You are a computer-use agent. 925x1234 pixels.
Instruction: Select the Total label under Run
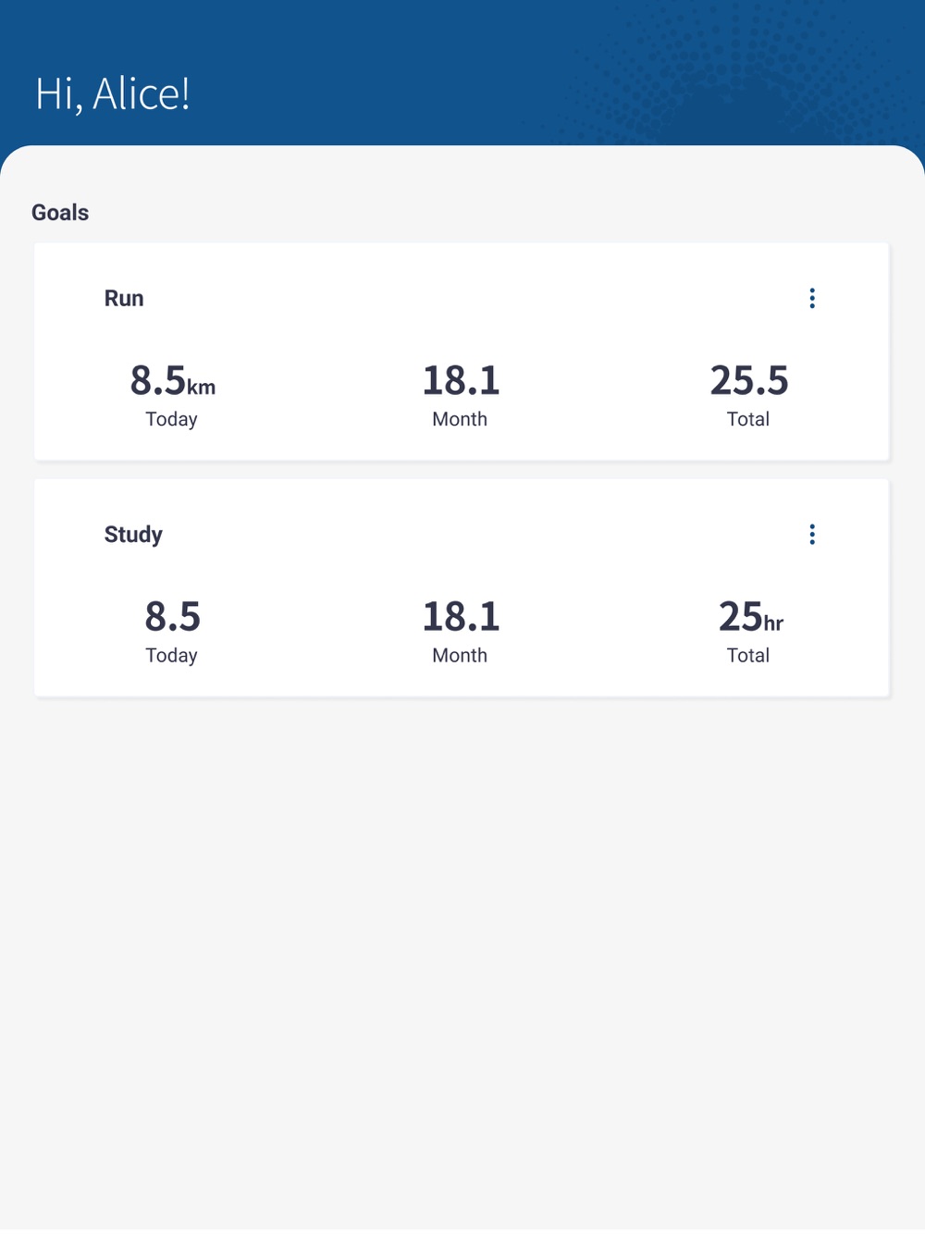click(747, 419)
